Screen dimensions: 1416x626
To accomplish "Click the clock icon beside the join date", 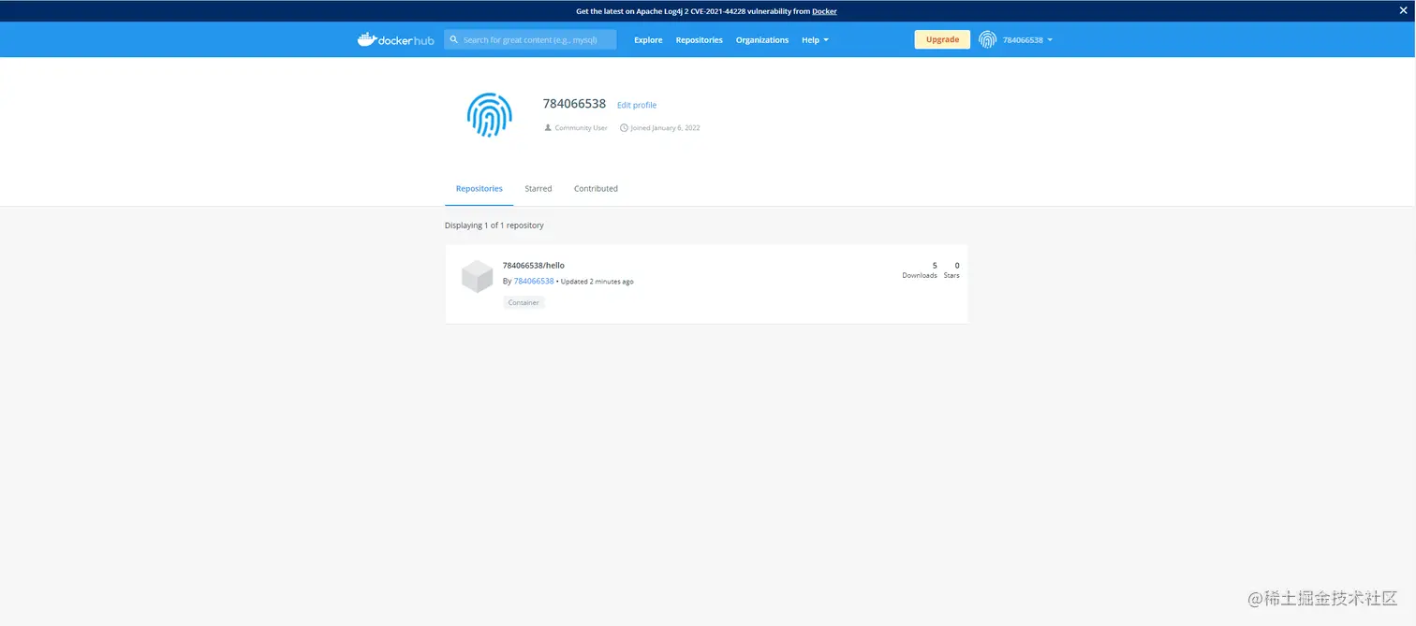I will pos(624,127).
